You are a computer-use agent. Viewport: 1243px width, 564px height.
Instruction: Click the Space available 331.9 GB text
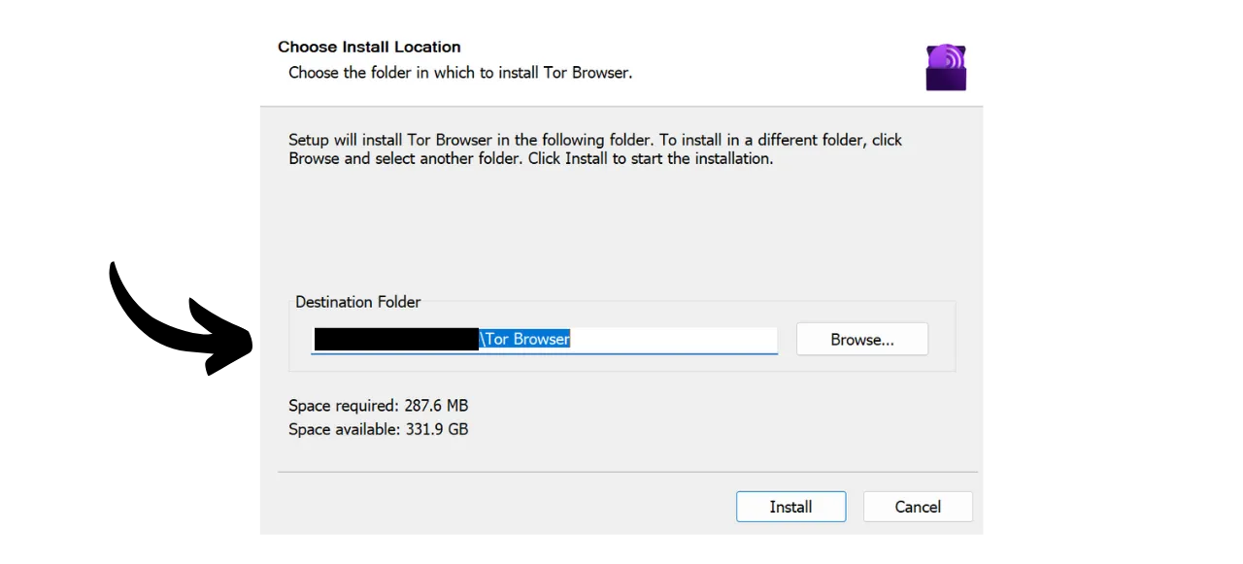pyautogui.click(x=378, y=429)
